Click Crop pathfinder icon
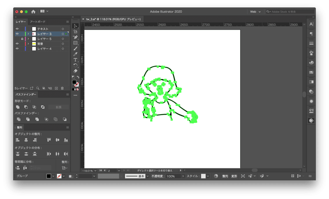Screen dimensions: 329x199 coord(46,119)
